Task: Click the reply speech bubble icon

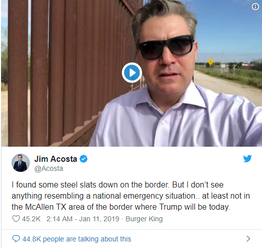Action: [16, 238]
